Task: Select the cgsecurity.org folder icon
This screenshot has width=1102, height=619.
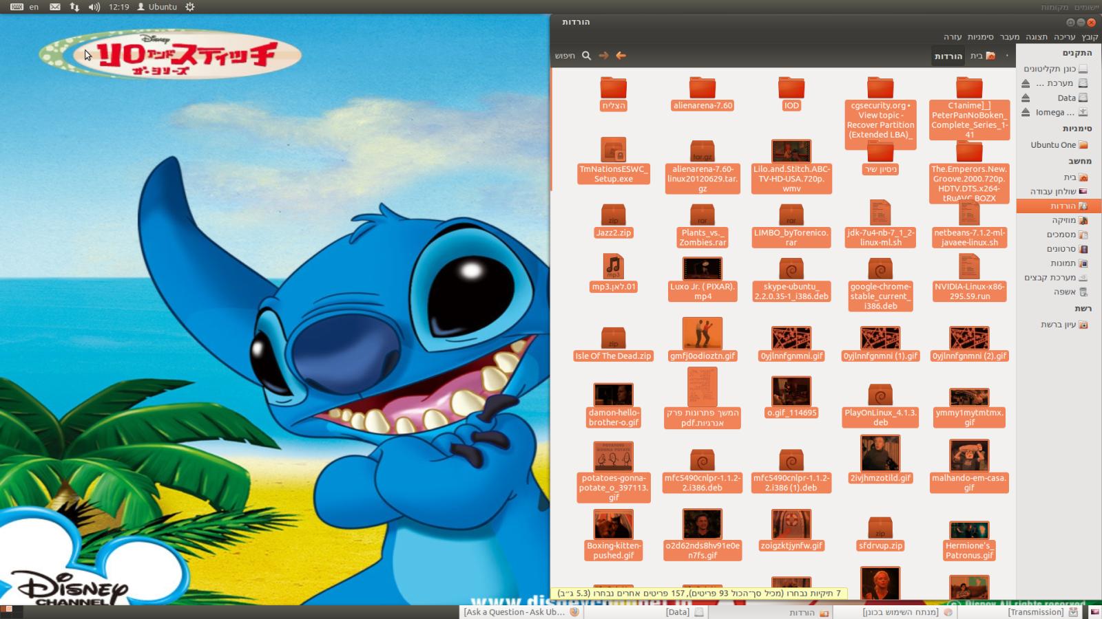Action: tap(880, 87)
